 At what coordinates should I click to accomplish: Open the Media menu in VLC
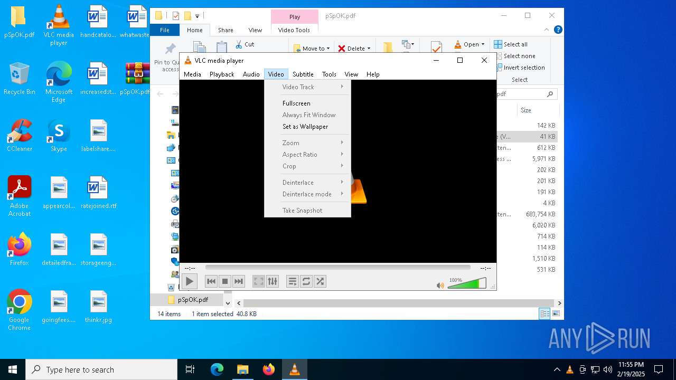(192, 74)
